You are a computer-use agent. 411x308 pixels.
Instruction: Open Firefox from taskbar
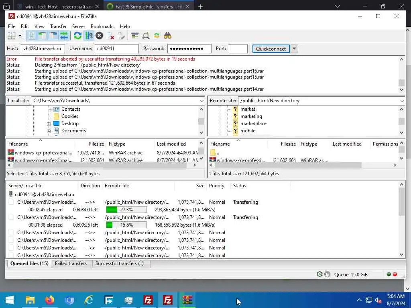pyautogui.click(x=49, y=300)
